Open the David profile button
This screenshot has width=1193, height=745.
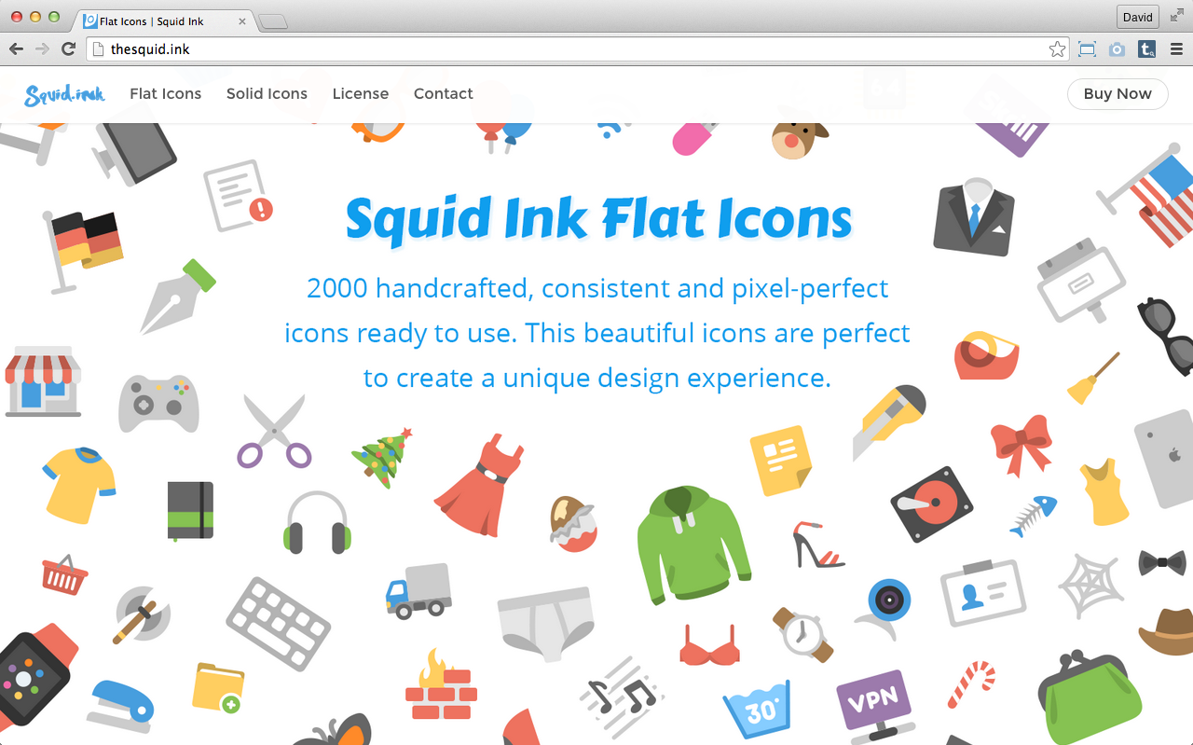pos(1137,17)
